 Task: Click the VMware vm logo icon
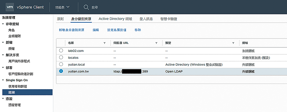(10, 7)
